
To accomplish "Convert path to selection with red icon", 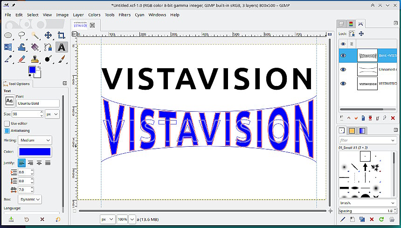I will click(370, 118).
